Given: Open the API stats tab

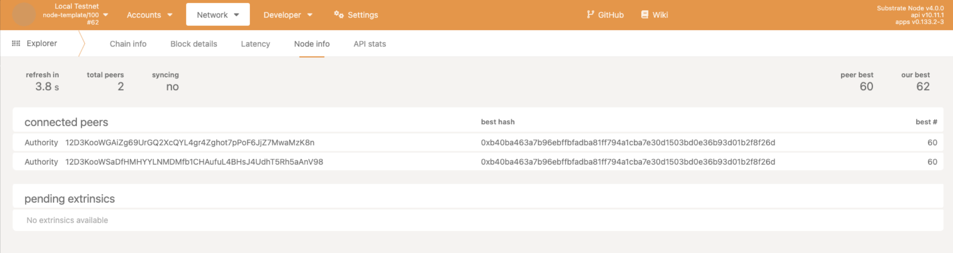Looking at the screenshot, I should click(x=370, y=44).
